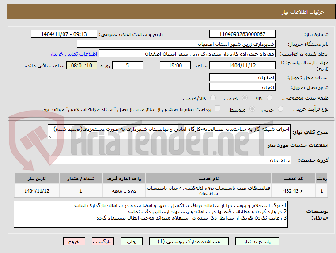336x253 pixels.
Task: Click service code cell 'ج-43-432'
Action: coord(293,191)
